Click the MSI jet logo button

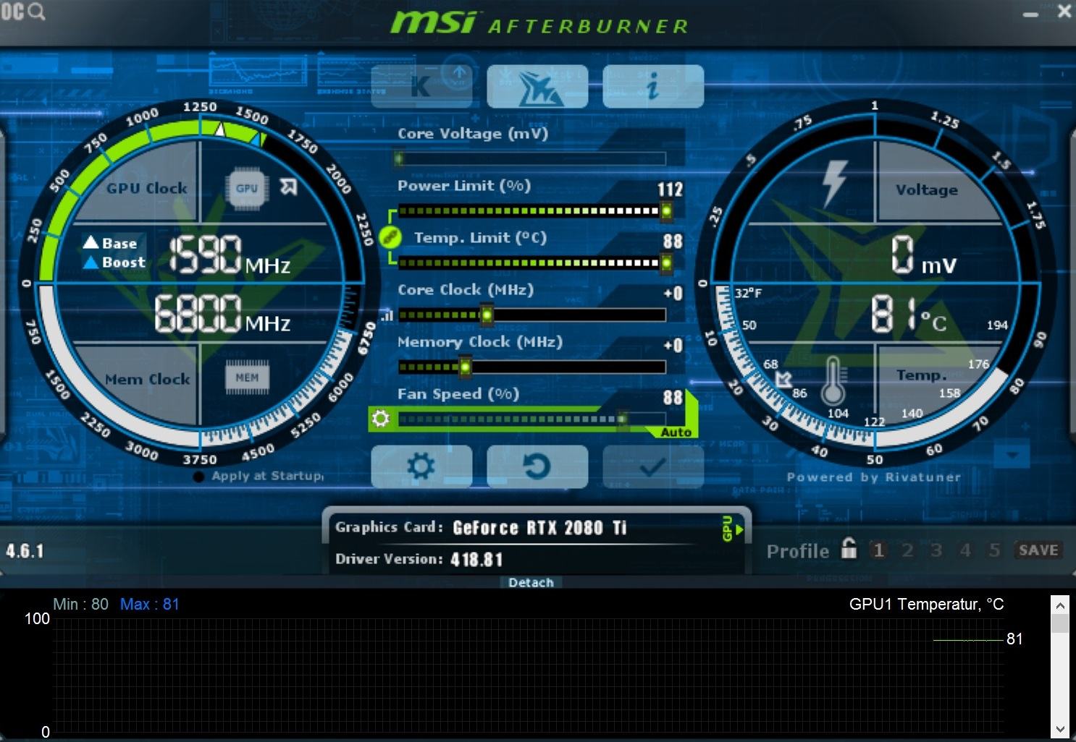pos(537,86)
